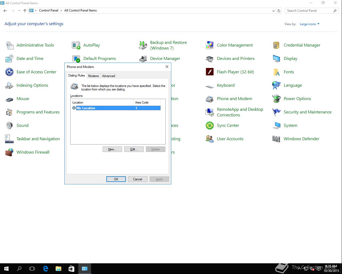
Task: Switch to the Modems tab
Action: [94, 76]
